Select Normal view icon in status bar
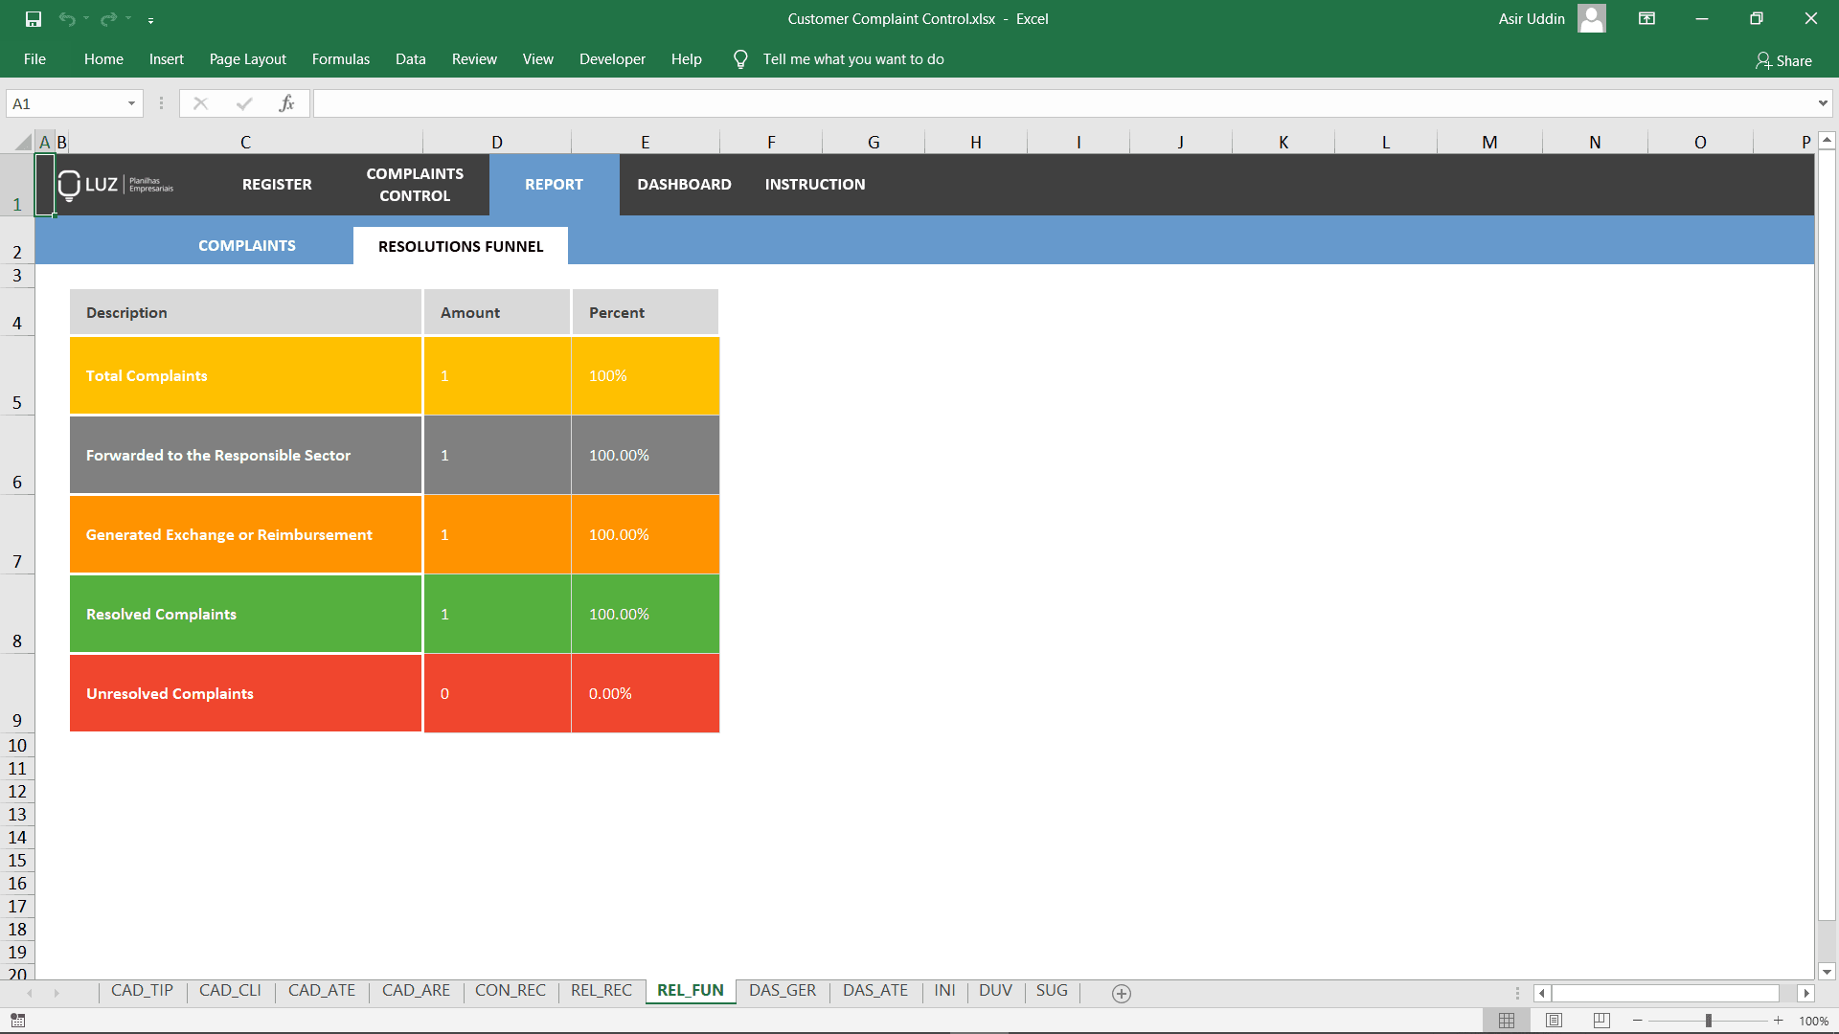Viewport: 1839px width, 1034px height. [x=1506, y=1021]
